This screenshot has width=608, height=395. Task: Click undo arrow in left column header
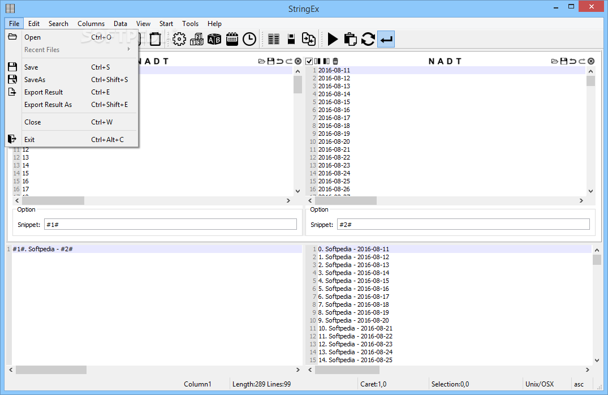[x=279, y=61]
